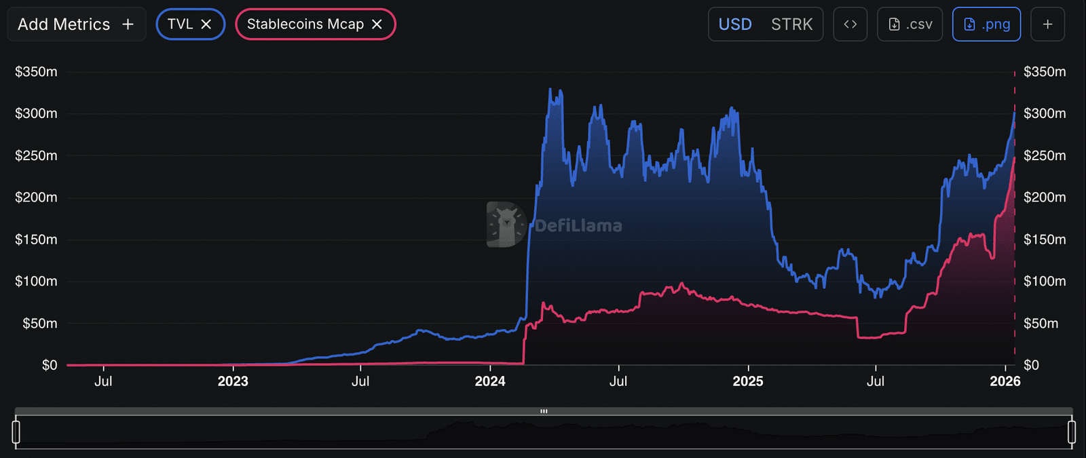Click the DefiLlama watermark logo
The width and height of the screenshot is (1086, 458).
tap(506, 224)
